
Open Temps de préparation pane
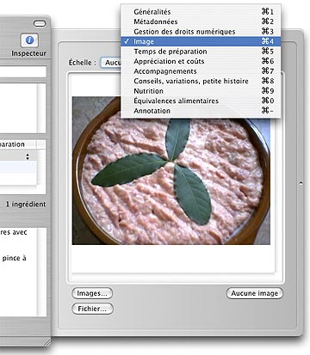pos(201,52)
